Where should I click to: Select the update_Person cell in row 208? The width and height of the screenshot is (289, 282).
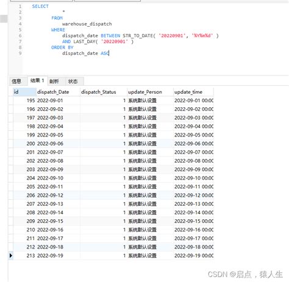pos(150,213)
